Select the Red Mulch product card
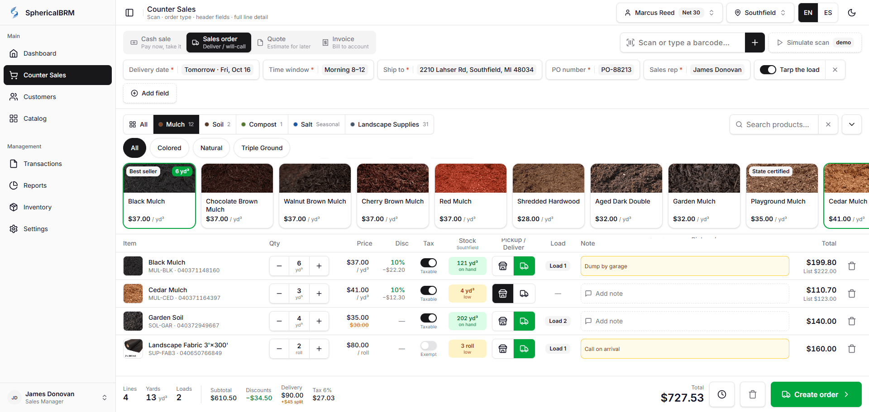 coord(471,196)
